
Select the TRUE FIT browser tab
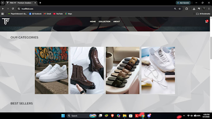pyautogui.click(x=21, y=3)
